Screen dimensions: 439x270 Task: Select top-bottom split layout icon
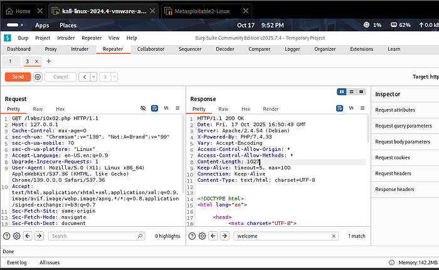pyautogui.click(x=352, y=91)
